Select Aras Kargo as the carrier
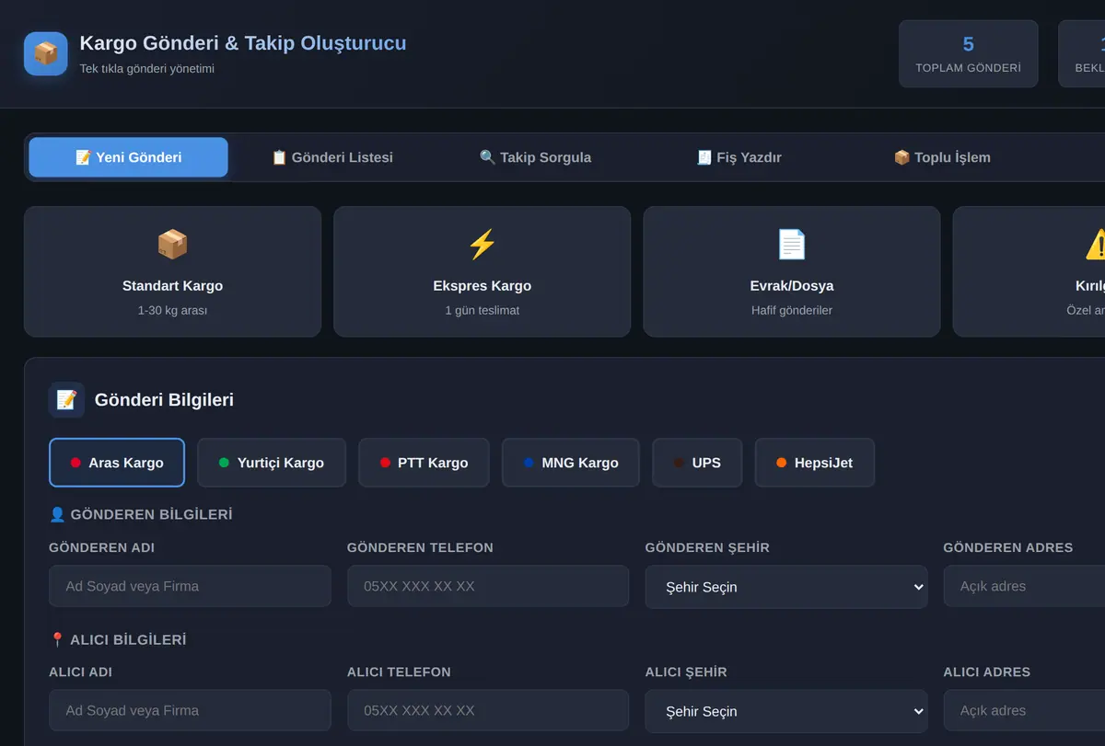Viewport: 1105px width, 746px height. point(117,463)
